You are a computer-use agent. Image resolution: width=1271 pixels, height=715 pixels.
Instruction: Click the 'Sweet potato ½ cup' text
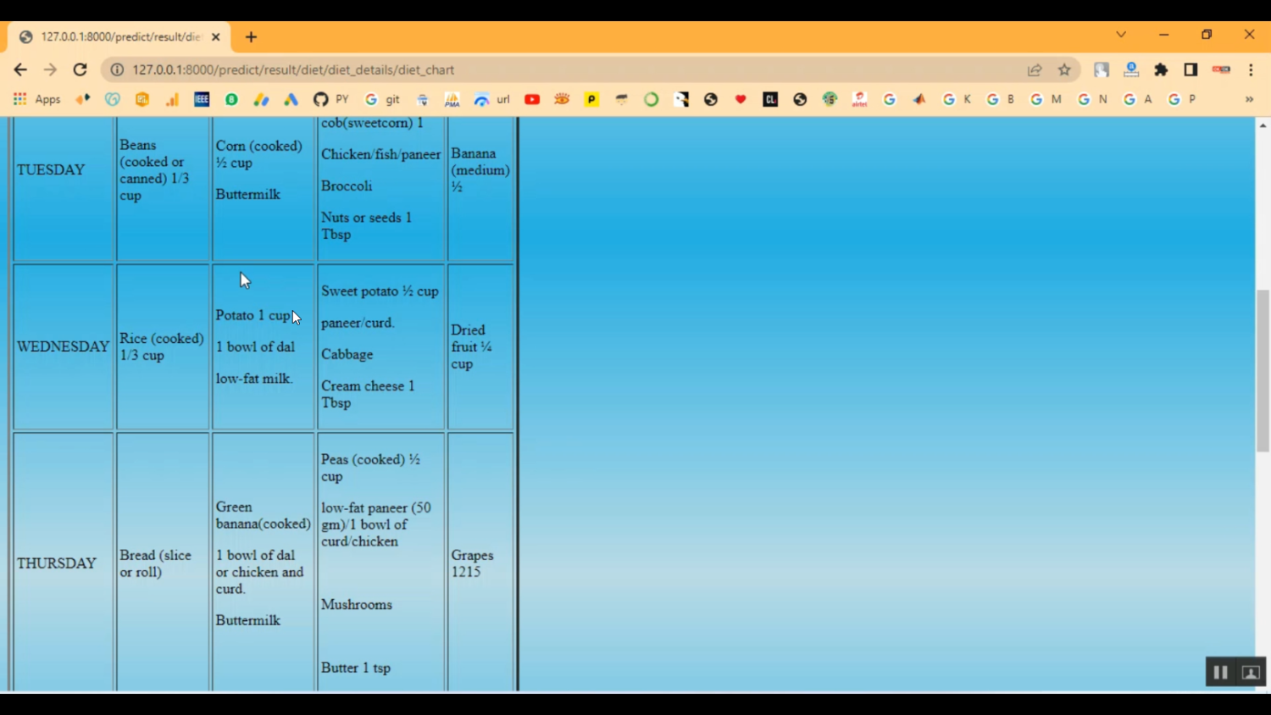(x=380, y=291)
